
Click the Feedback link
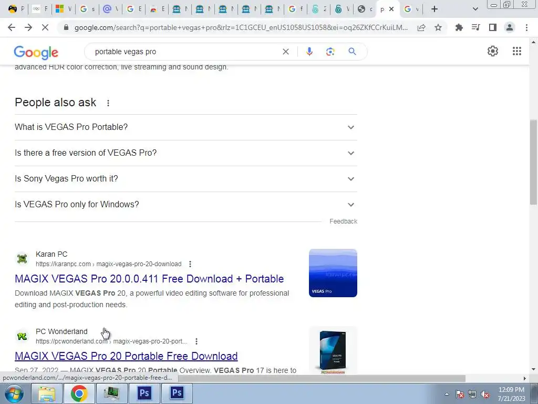[x=343, y=221]
